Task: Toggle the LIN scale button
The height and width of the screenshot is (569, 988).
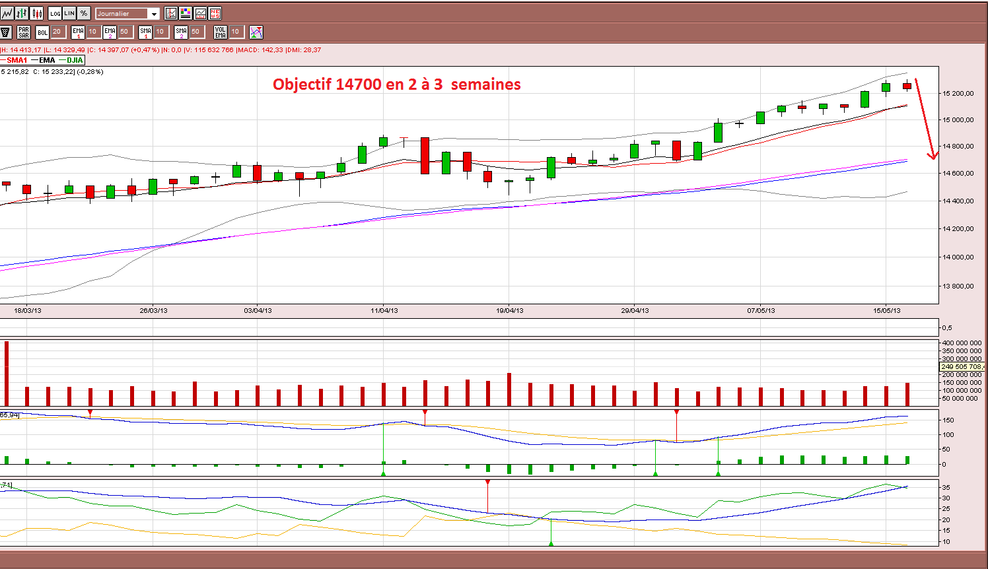Action: [x=69, y=13]
